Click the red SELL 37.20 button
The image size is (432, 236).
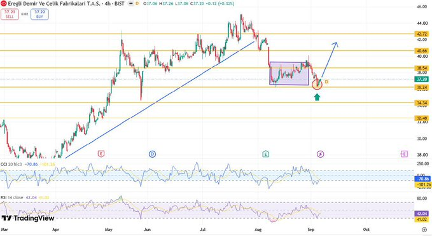(10, 15)
